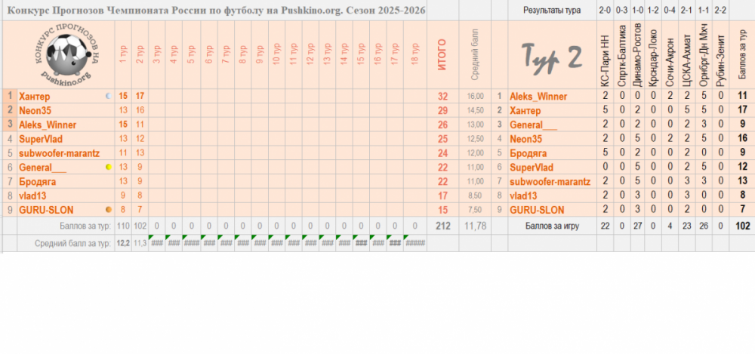The image size is (755, 354).
Task: Click the round total cell showing 102 in bold
Action: click(x=742, y=225)
